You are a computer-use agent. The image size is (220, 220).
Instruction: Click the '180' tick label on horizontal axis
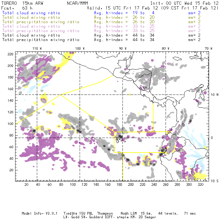click(x=119, y=185)
